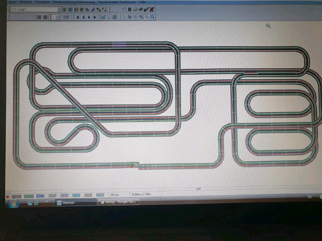Switch to racing Google Chrome taskbar button

(119, 202)
